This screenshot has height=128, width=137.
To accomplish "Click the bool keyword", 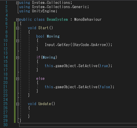I will pyautogui.click(x=40, y=36).
